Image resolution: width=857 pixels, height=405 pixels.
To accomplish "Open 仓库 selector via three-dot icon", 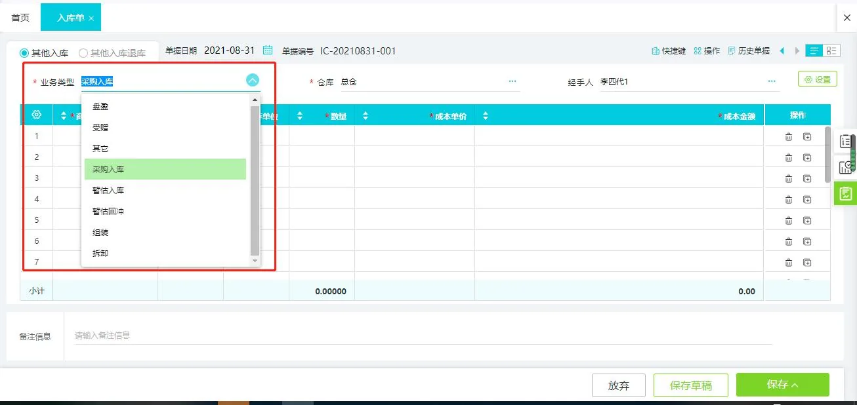I will 512,81.
